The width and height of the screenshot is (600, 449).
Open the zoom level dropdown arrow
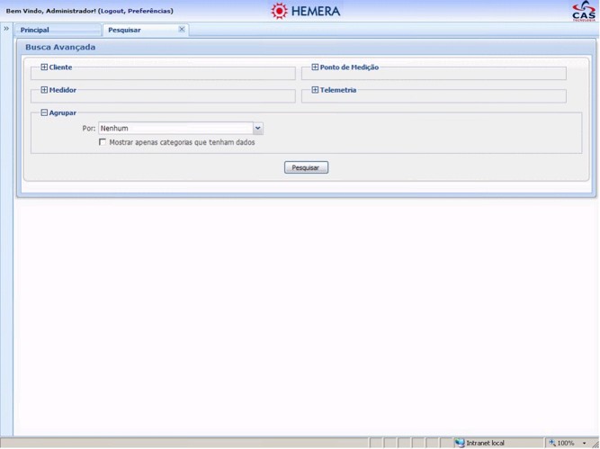[x=584, y=443]
